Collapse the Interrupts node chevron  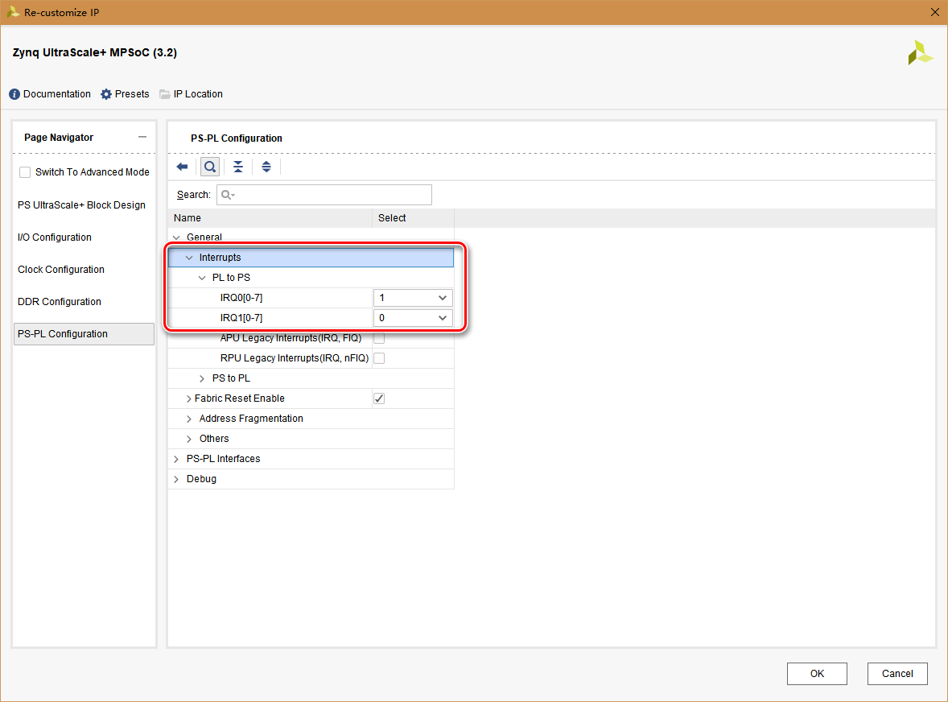(x=189, y=258)
